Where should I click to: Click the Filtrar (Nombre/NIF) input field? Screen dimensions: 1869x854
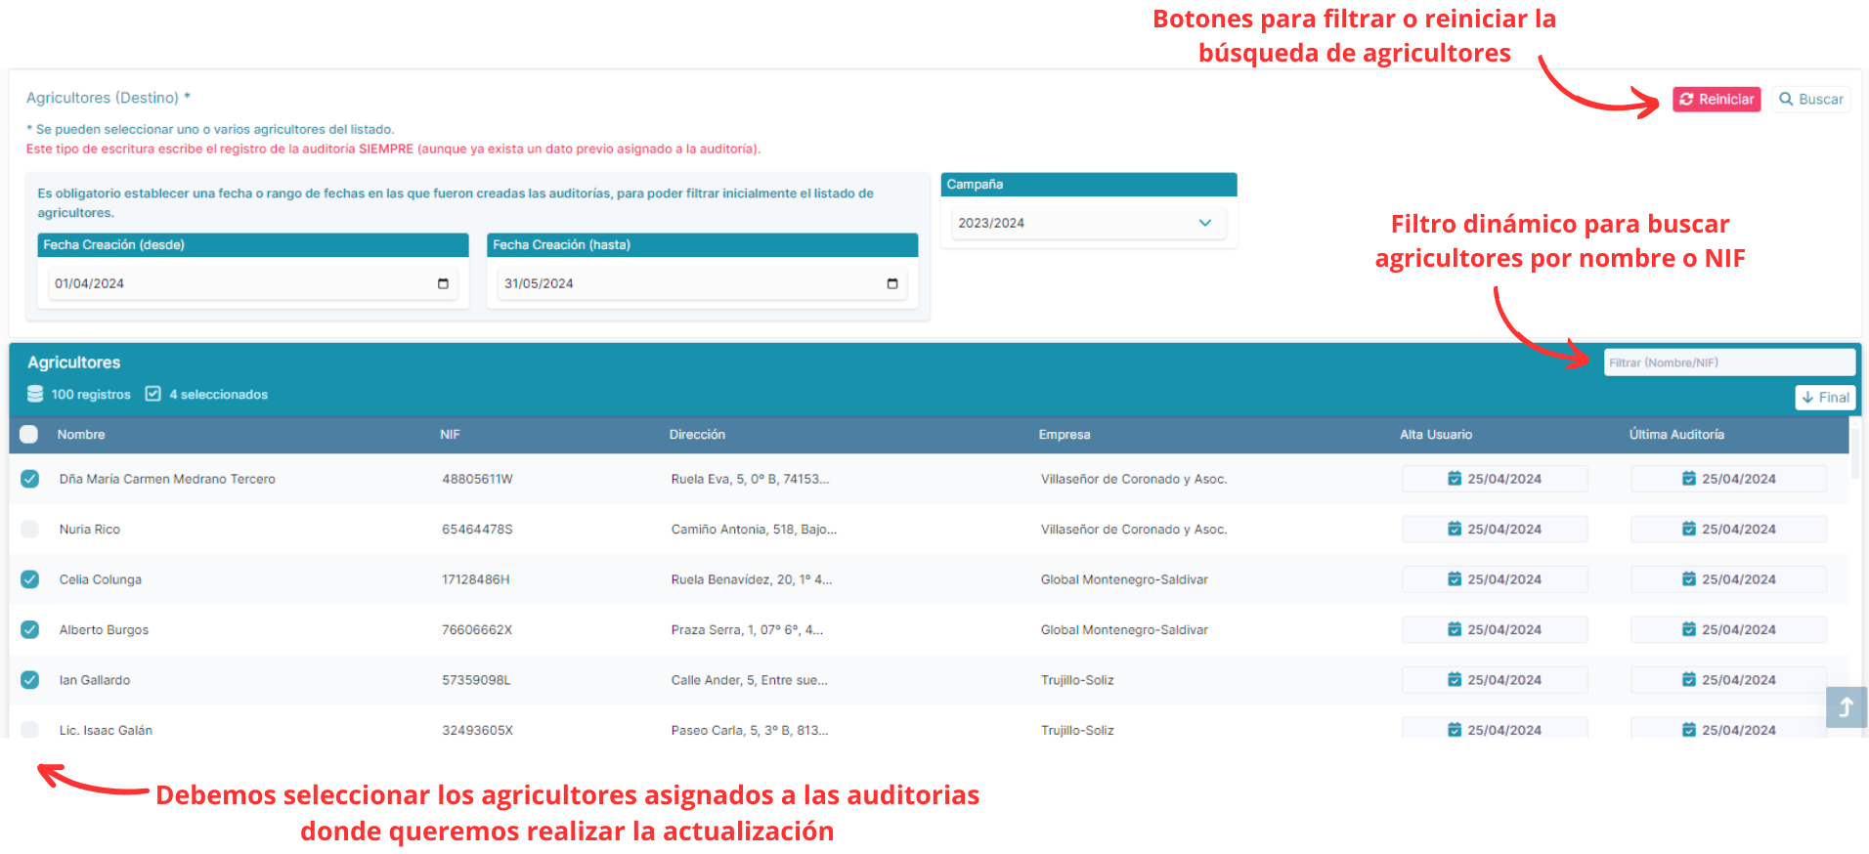1728,363
